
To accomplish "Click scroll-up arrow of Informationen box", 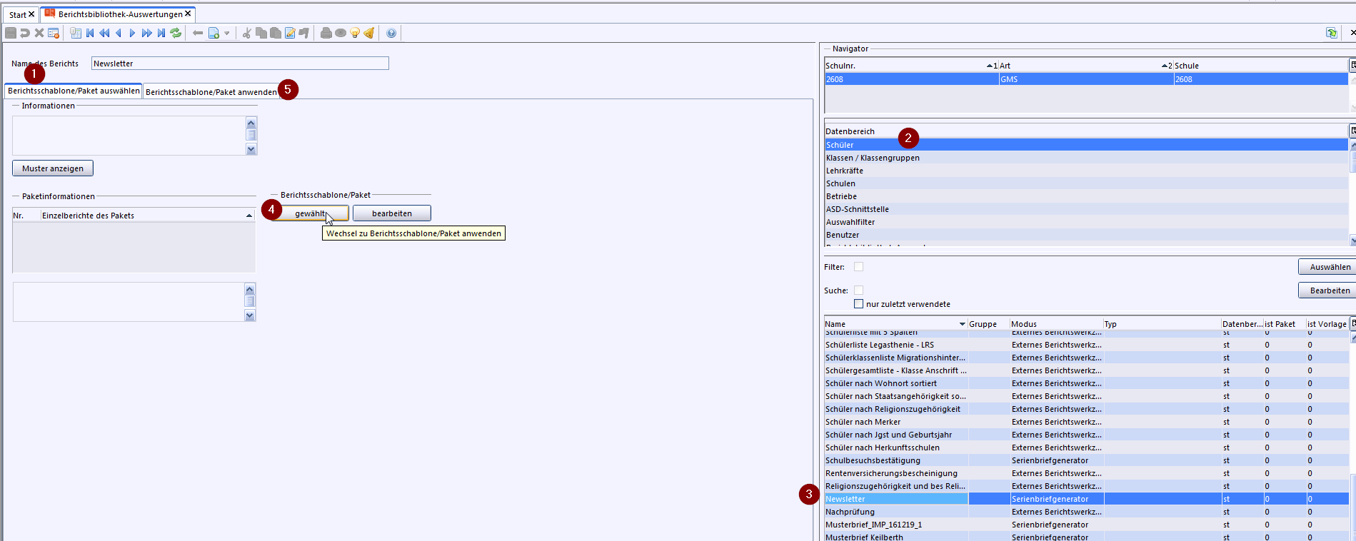I will [x=251, y=123].
